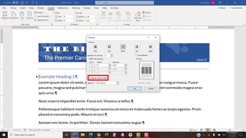Open Word from the taskbar
Image resolution: width=246 pixels, height=138 pixels.
[75, 135]
